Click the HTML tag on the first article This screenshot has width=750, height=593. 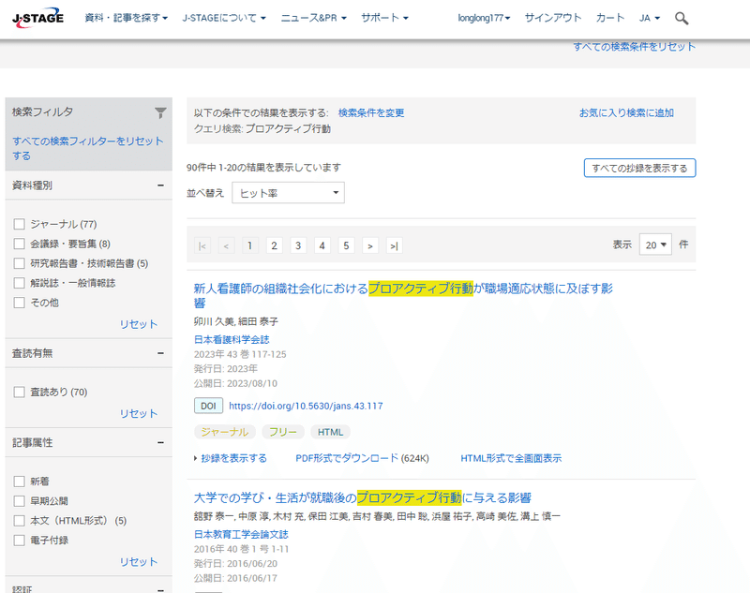coord(329,431)
